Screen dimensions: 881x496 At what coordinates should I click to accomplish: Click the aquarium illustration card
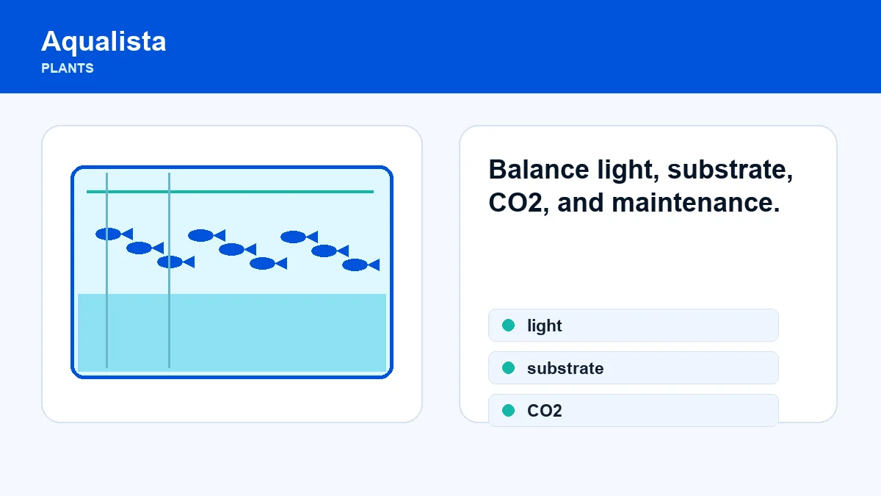[232, 274]
